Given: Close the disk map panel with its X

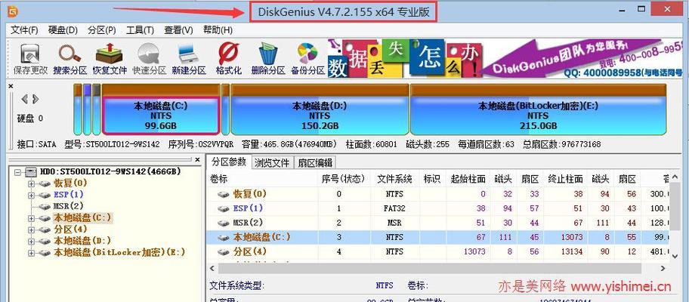Looking at the screenshot, I should pyautogui.click(x=11, y=86).
